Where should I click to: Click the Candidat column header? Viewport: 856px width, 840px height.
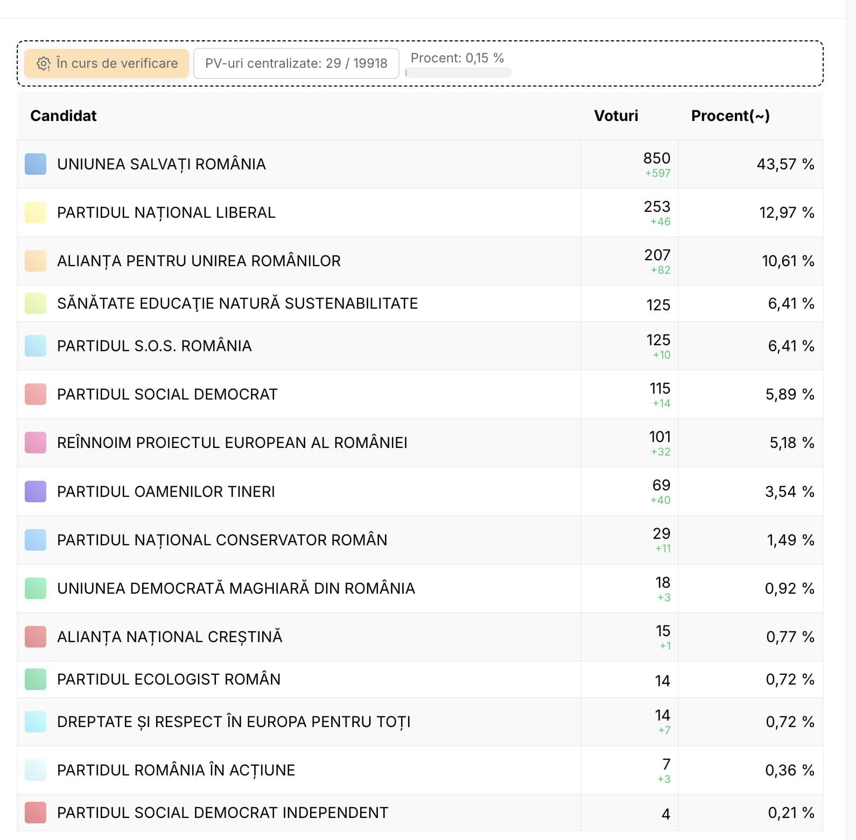coord(64,116)
